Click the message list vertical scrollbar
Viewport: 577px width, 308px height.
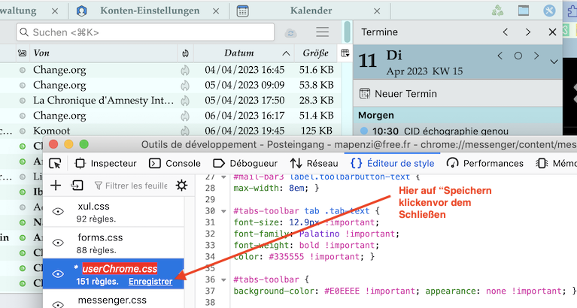point(347,32)
